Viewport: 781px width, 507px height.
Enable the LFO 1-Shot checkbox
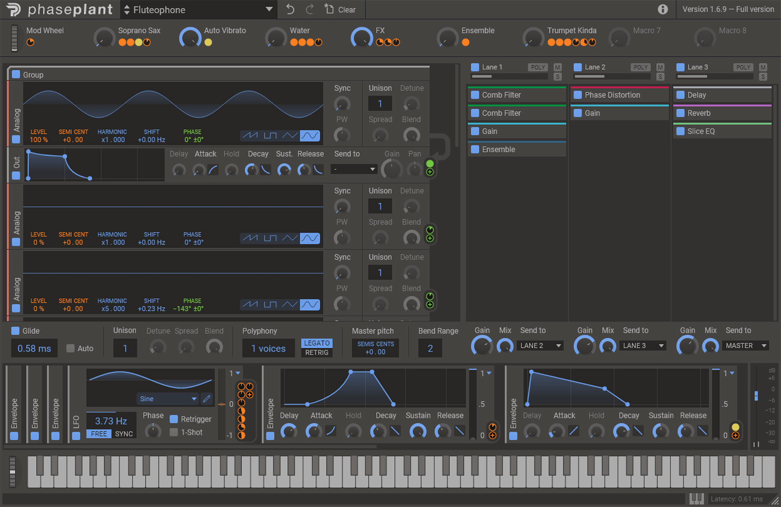(174, 432)
